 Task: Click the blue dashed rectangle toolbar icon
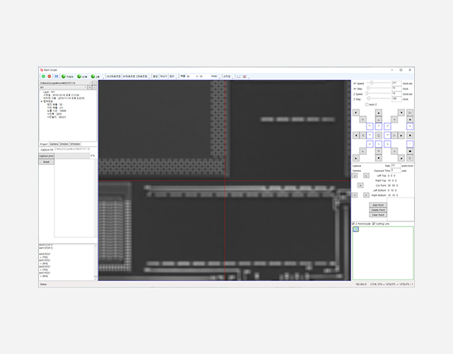pyautogui.click(x=239, y=76)
